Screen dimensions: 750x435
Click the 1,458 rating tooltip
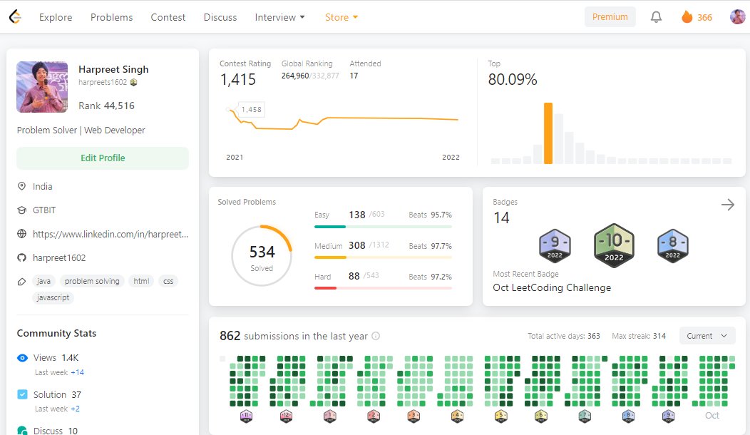point(251,109)
